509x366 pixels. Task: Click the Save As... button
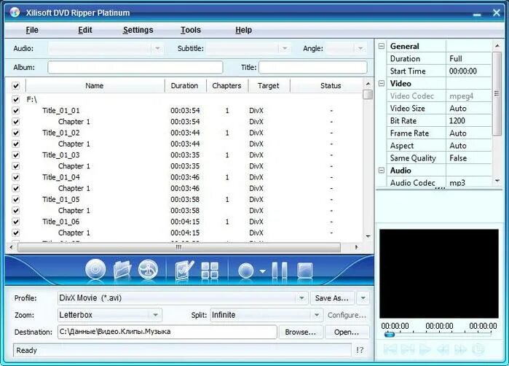pos(332,298)
